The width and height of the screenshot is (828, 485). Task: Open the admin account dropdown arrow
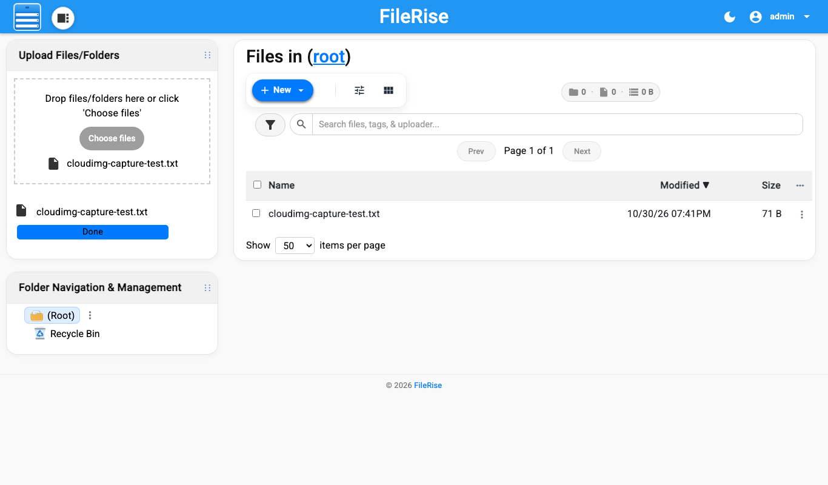click(807, 17)
